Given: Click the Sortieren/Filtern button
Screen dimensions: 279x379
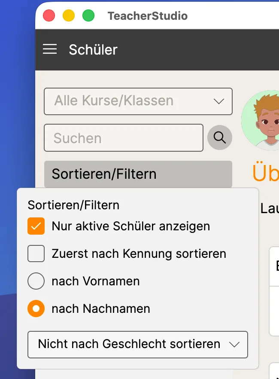Looking at the screenshot, I should [138, 174].
